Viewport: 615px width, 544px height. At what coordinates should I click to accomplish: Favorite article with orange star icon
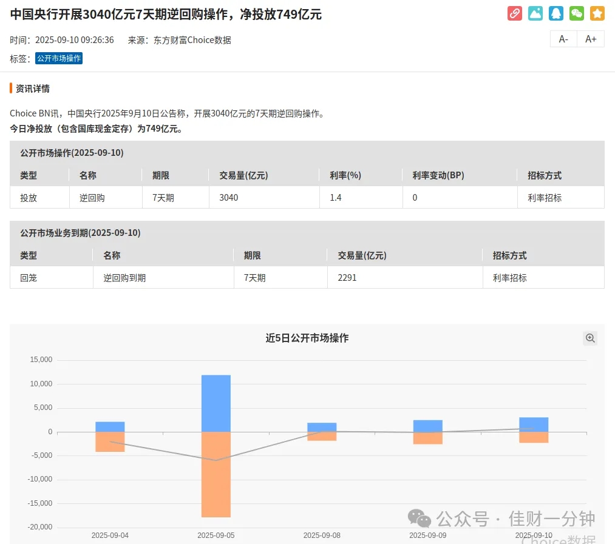(x=597, y=13)
